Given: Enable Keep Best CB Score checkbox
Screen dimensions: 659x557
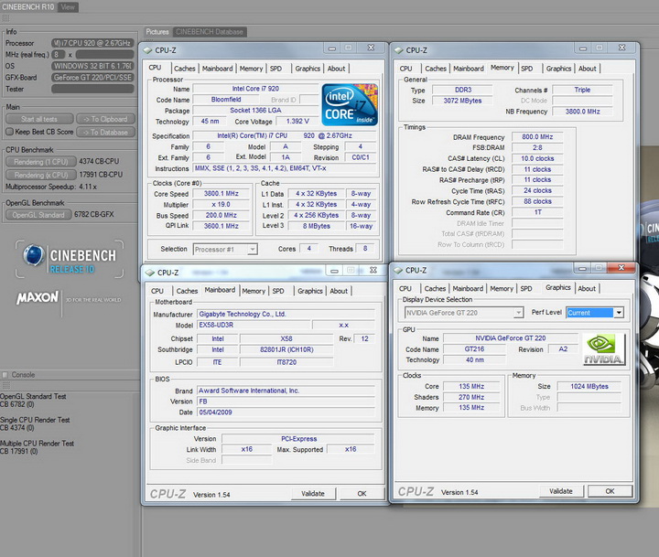Looking at the screenshot, I should 10,132.
